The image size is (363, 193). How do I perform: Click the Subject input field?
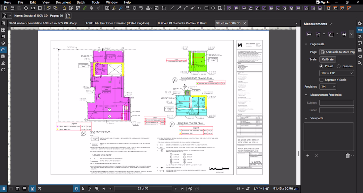click(337, 103)
